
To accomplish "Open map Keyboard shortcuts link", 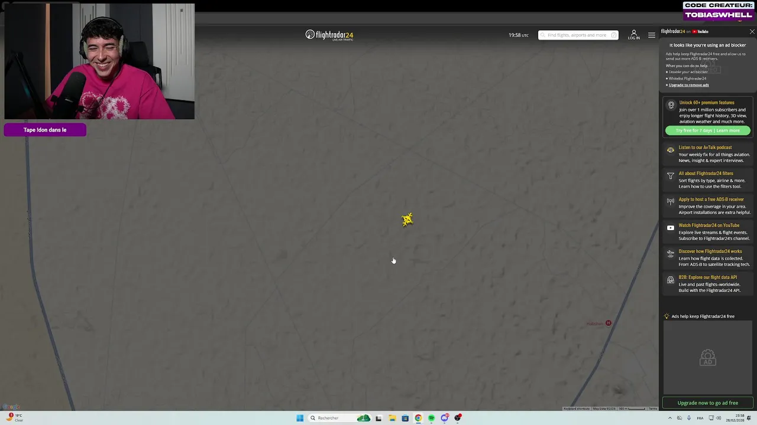I will [576, 408].
